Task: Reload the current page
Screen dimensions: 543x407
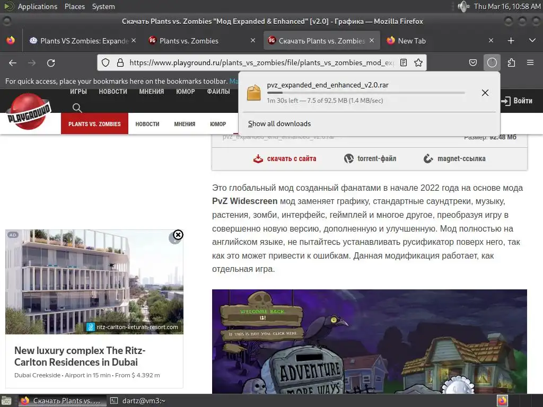Action: tap(51, 63)
